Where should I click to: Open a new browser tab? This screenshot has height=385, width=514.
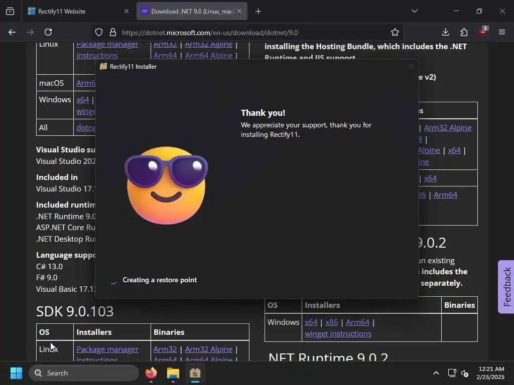click(259, 12)
